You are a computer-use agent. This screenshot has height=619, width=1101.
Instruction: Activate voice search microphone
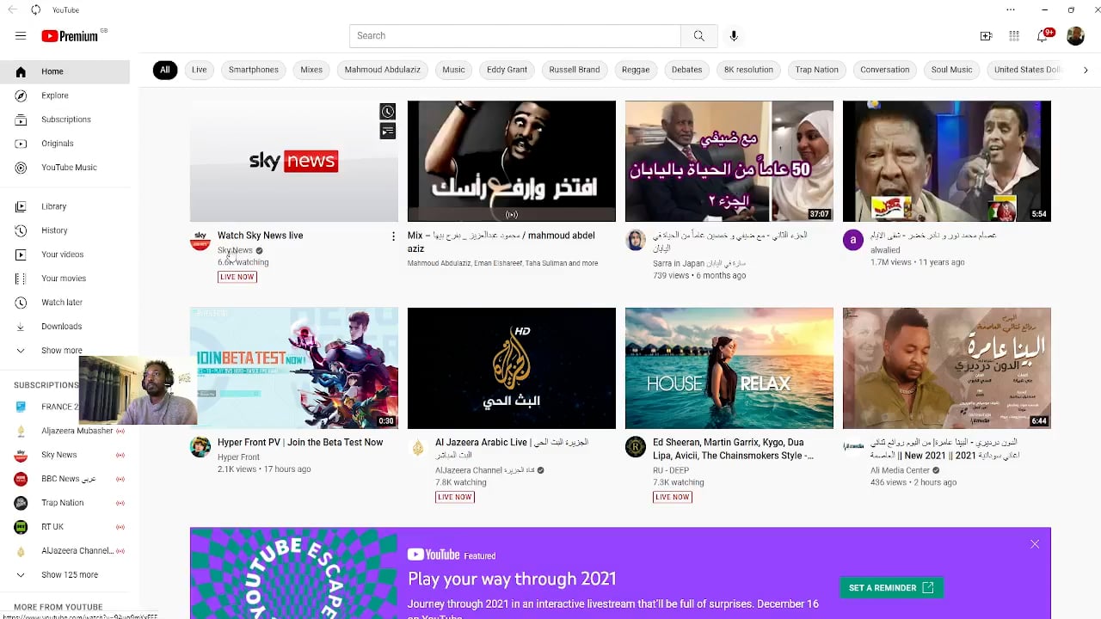pyautogui.click(x=734, y=36)
